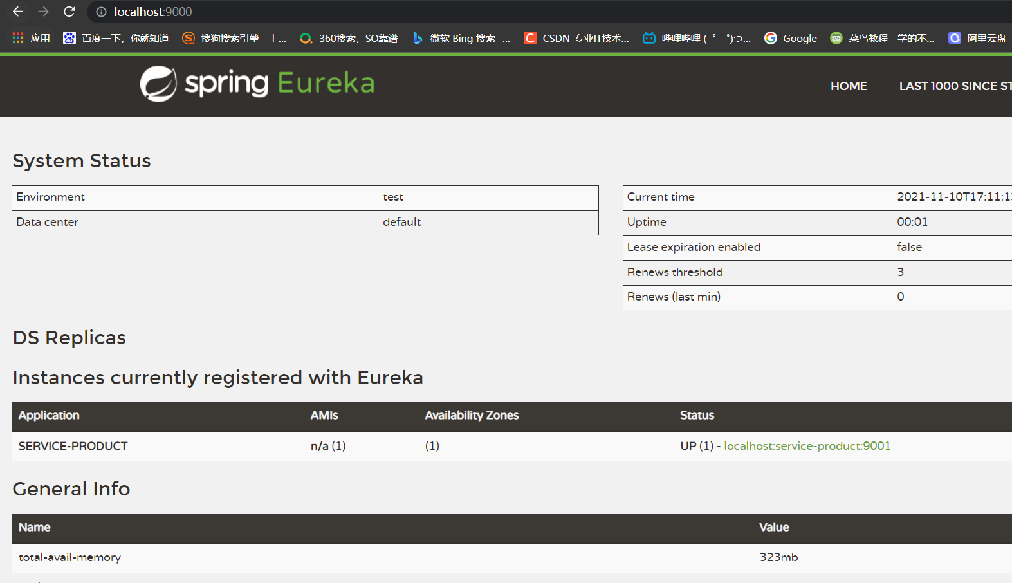Click the Availability Zones column header
The width and height of the screenshot is (1012, 583).
click(472, 416)
